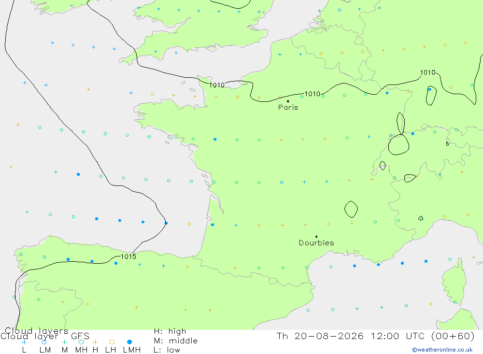Click the forecast date 'Th 20-08-2026'

pos(320,336)
